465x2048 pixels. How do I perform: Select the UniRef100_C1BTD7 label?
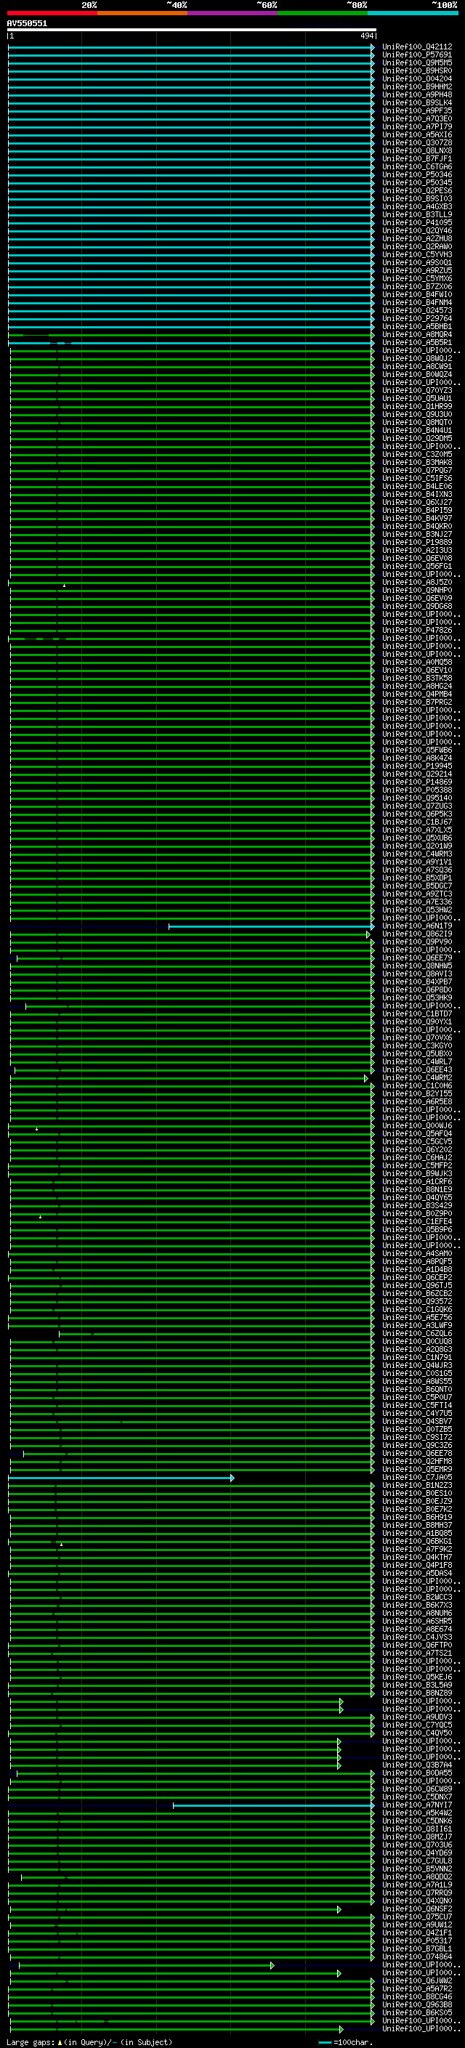point(417,1013)
